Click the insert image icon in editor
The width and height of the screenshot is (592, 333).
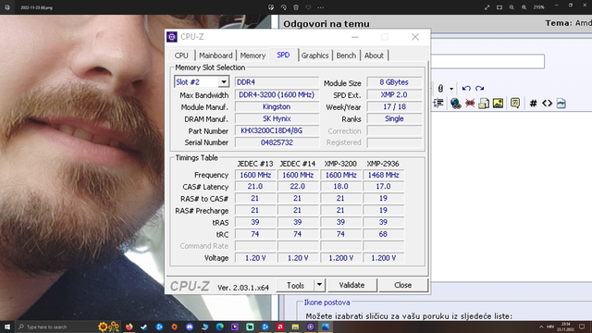point(498,103)
